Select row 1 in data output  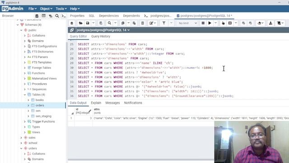[x=71, y=118]
